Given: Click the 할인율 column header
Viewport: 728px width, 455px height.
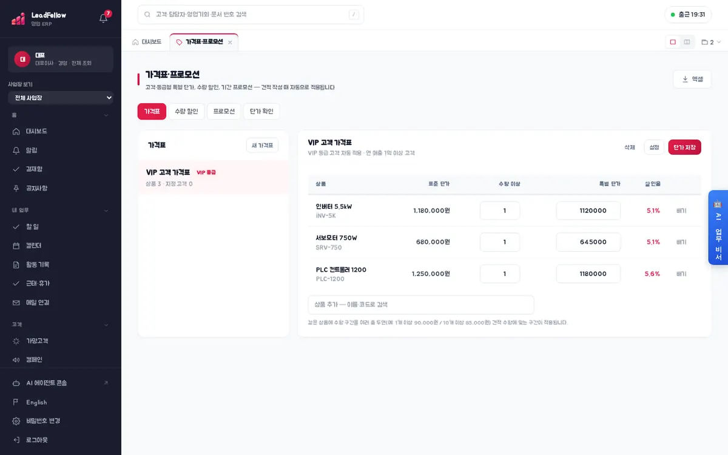Looking at the screenshot, I should tap(652, 184).
